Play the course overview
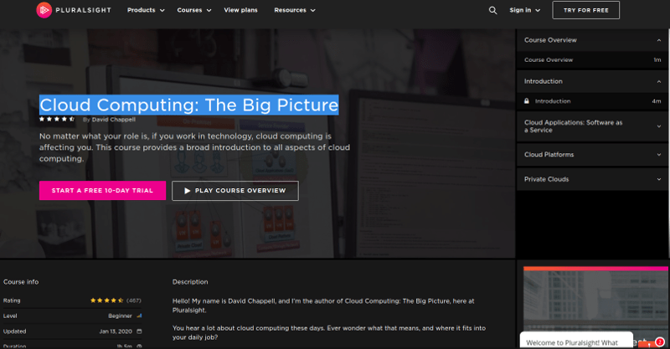Viewport: 670px width, 349px height. (x=235, y=191)
